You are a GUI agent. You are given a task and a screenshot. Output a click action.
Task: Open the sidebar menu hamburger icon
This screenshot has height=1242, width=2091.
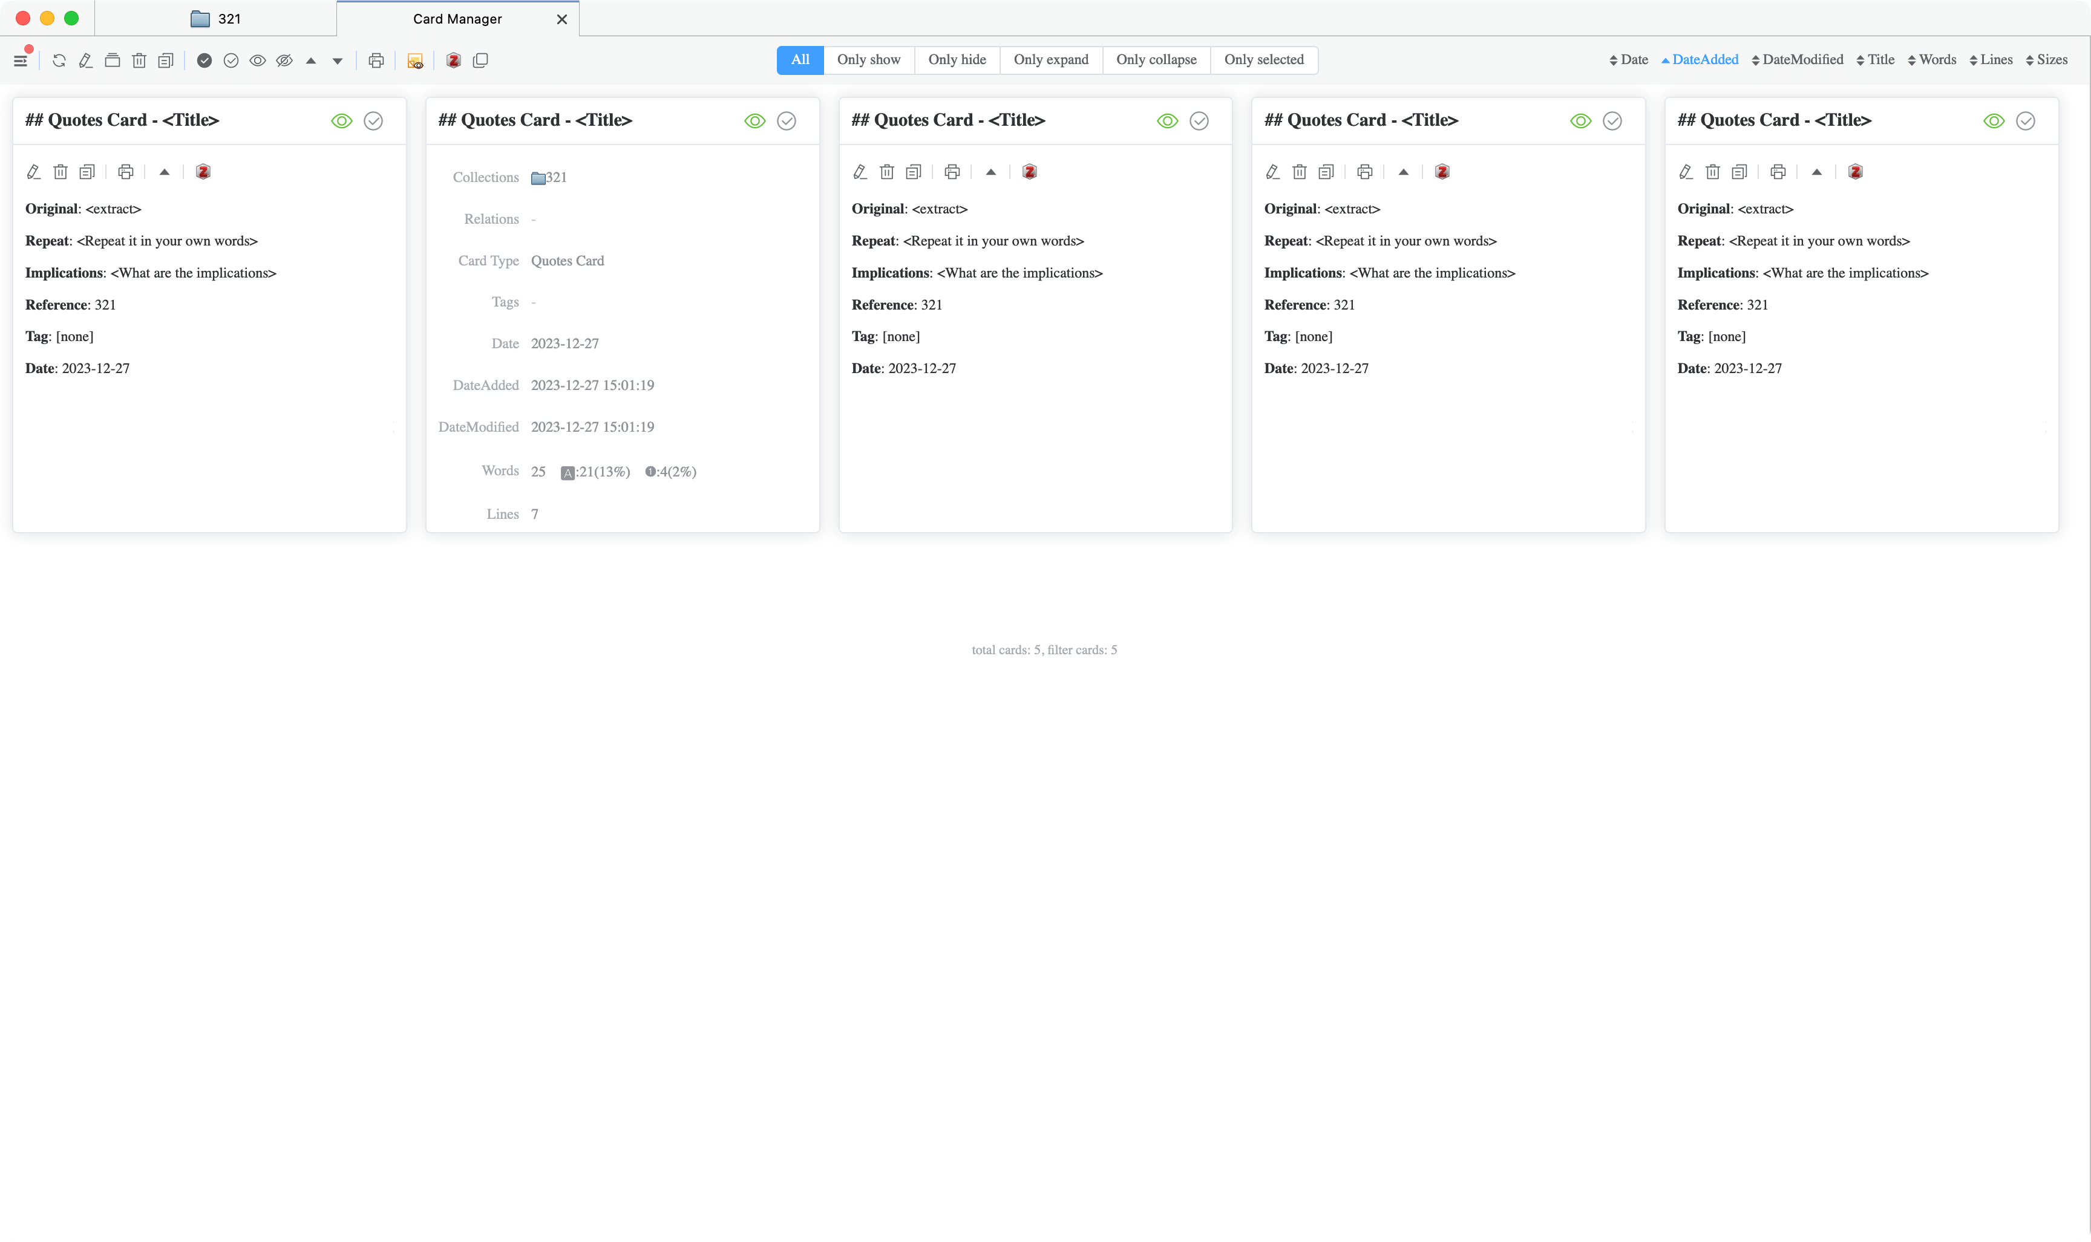[x=21, y=60]
